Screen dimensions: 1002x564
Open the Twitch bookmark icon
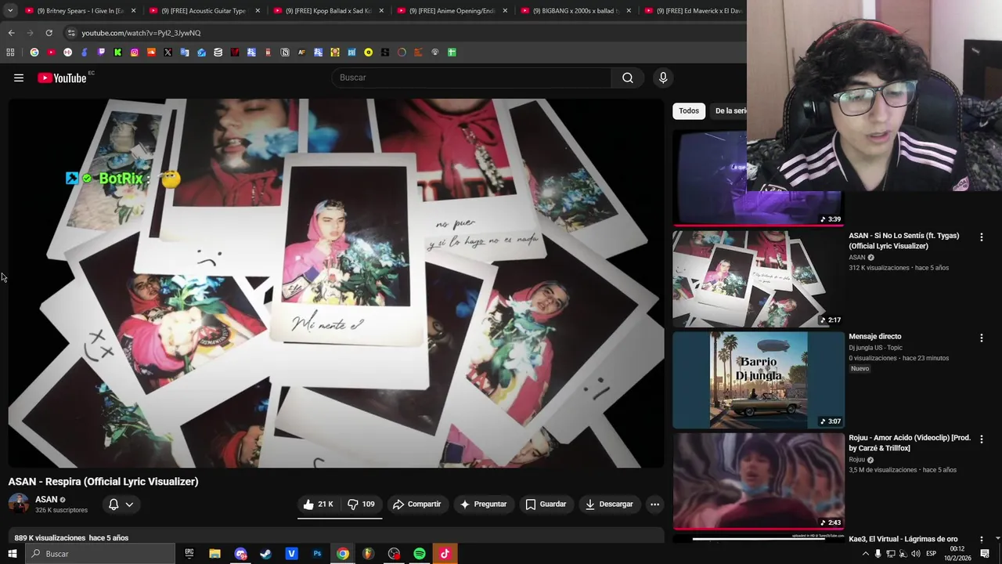click(101, 52)
